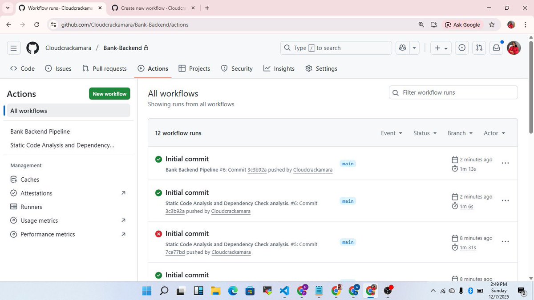The width and height of the screenshot is (534, 300).
Task: Open the Insights tab
Action: 283,68
